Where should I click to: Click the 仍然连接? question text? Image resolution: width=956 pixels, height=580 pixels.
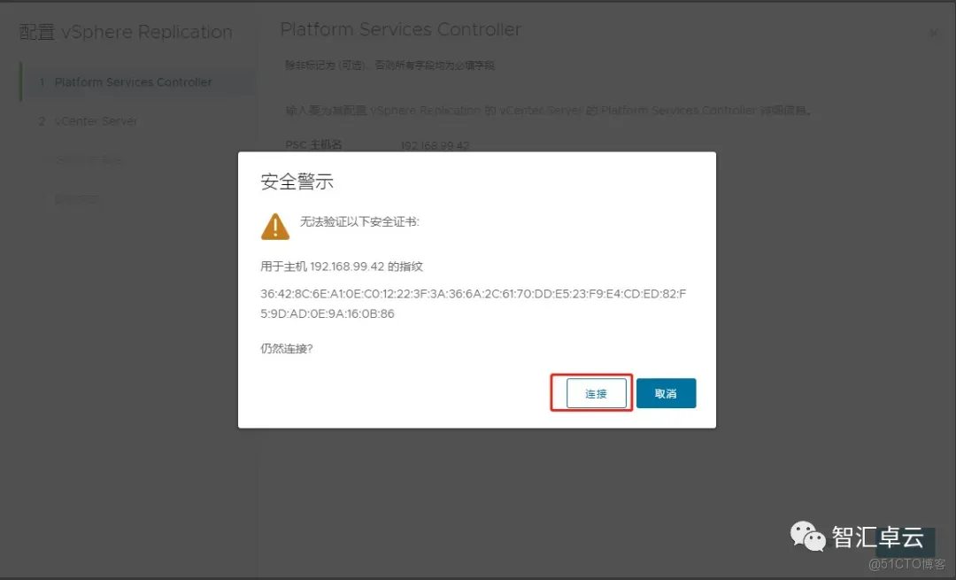coord(287,349)
